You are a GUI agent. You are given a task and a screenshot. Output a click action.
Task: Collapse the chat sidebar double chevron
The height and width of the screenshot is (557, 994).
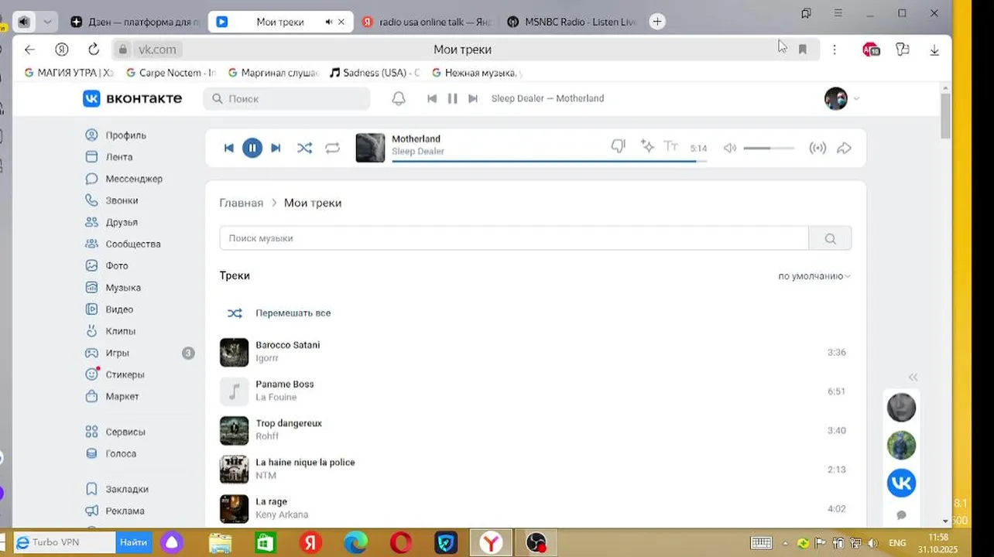pos(913,377)
